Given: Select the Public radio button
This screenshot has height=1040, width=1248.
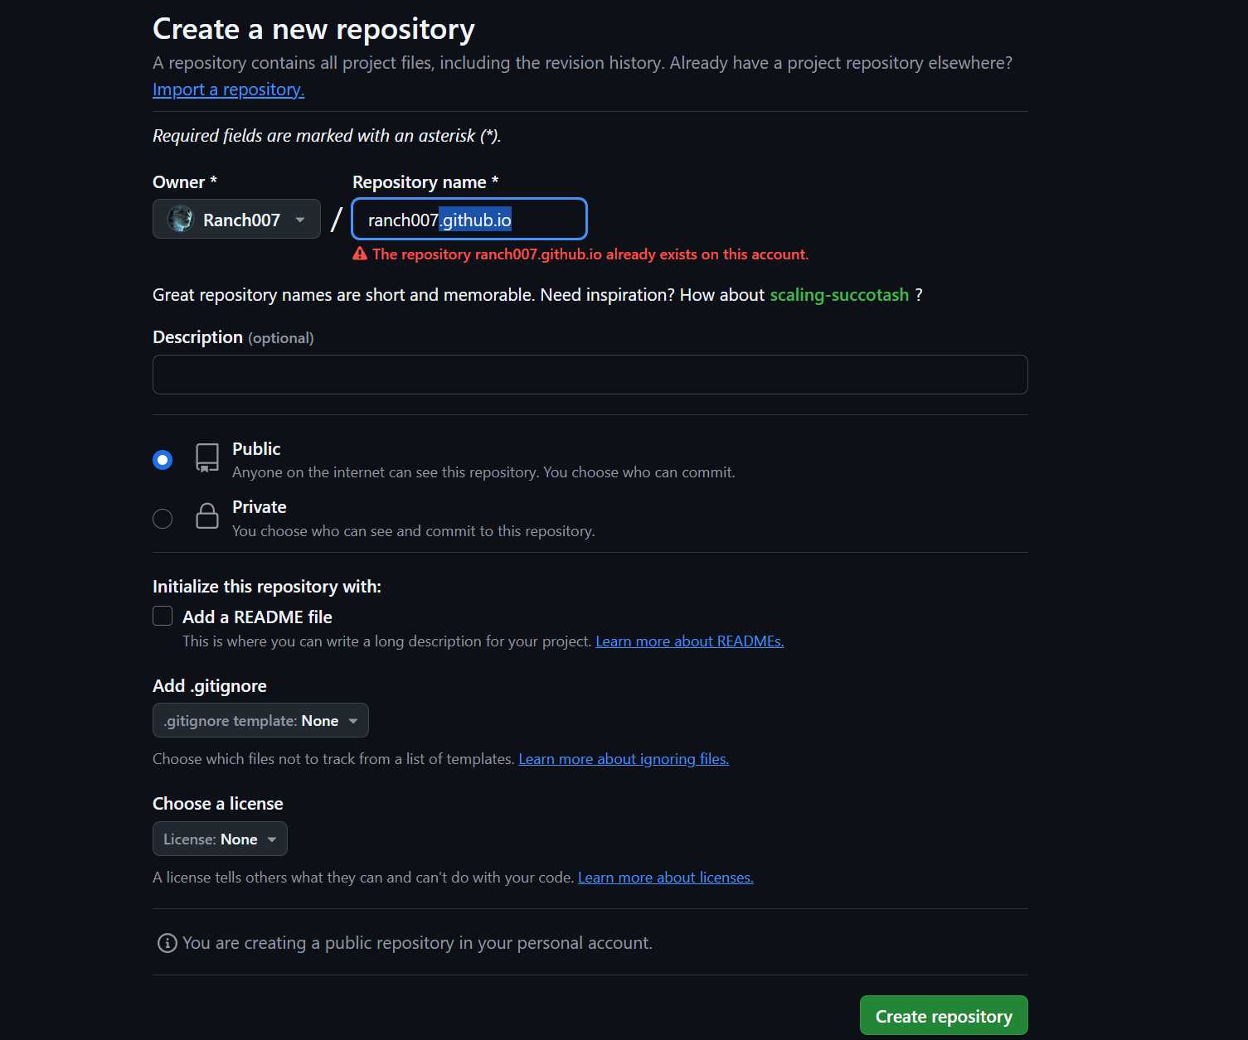Looking at the screenshot, I should point(163,460).
